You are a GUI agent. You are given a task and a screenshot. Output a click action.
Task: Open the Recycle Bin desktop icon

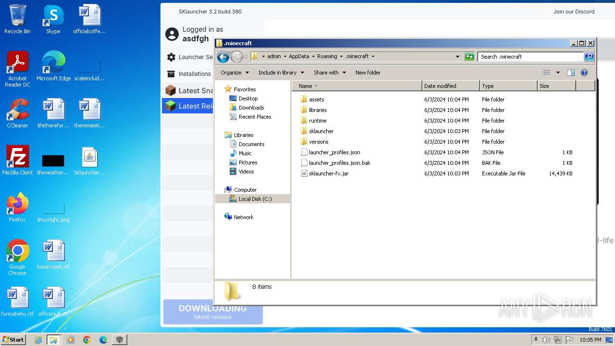coord(17,19)
